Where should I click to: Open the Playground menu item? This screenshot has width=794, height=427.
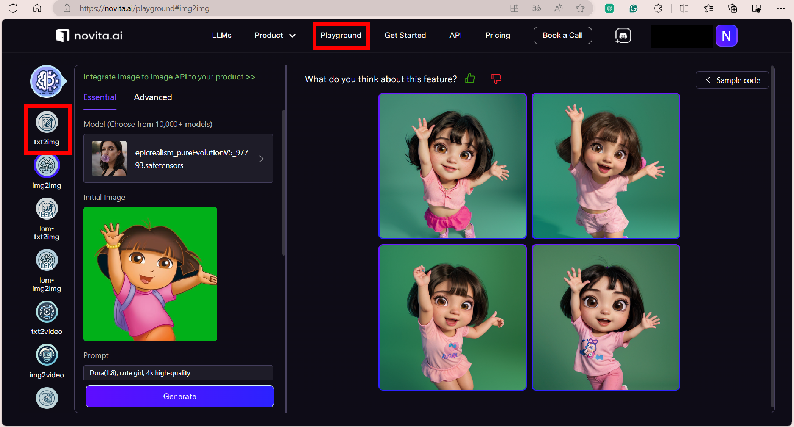[x=341, y=35]
